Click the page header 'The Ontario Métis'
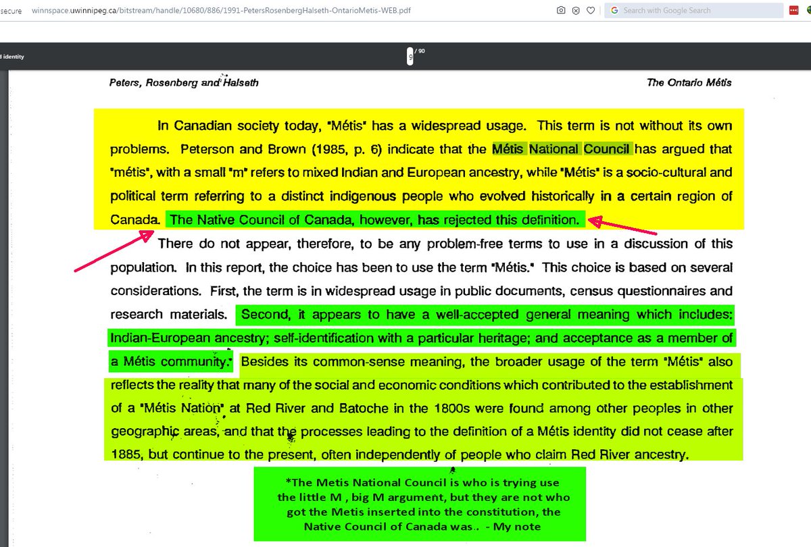 coord(689,82)
